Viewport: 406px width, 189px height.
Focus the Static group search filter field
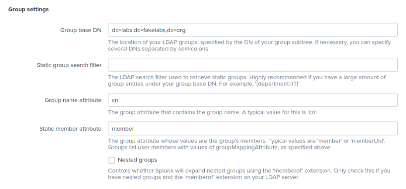(x=252, y=65)
